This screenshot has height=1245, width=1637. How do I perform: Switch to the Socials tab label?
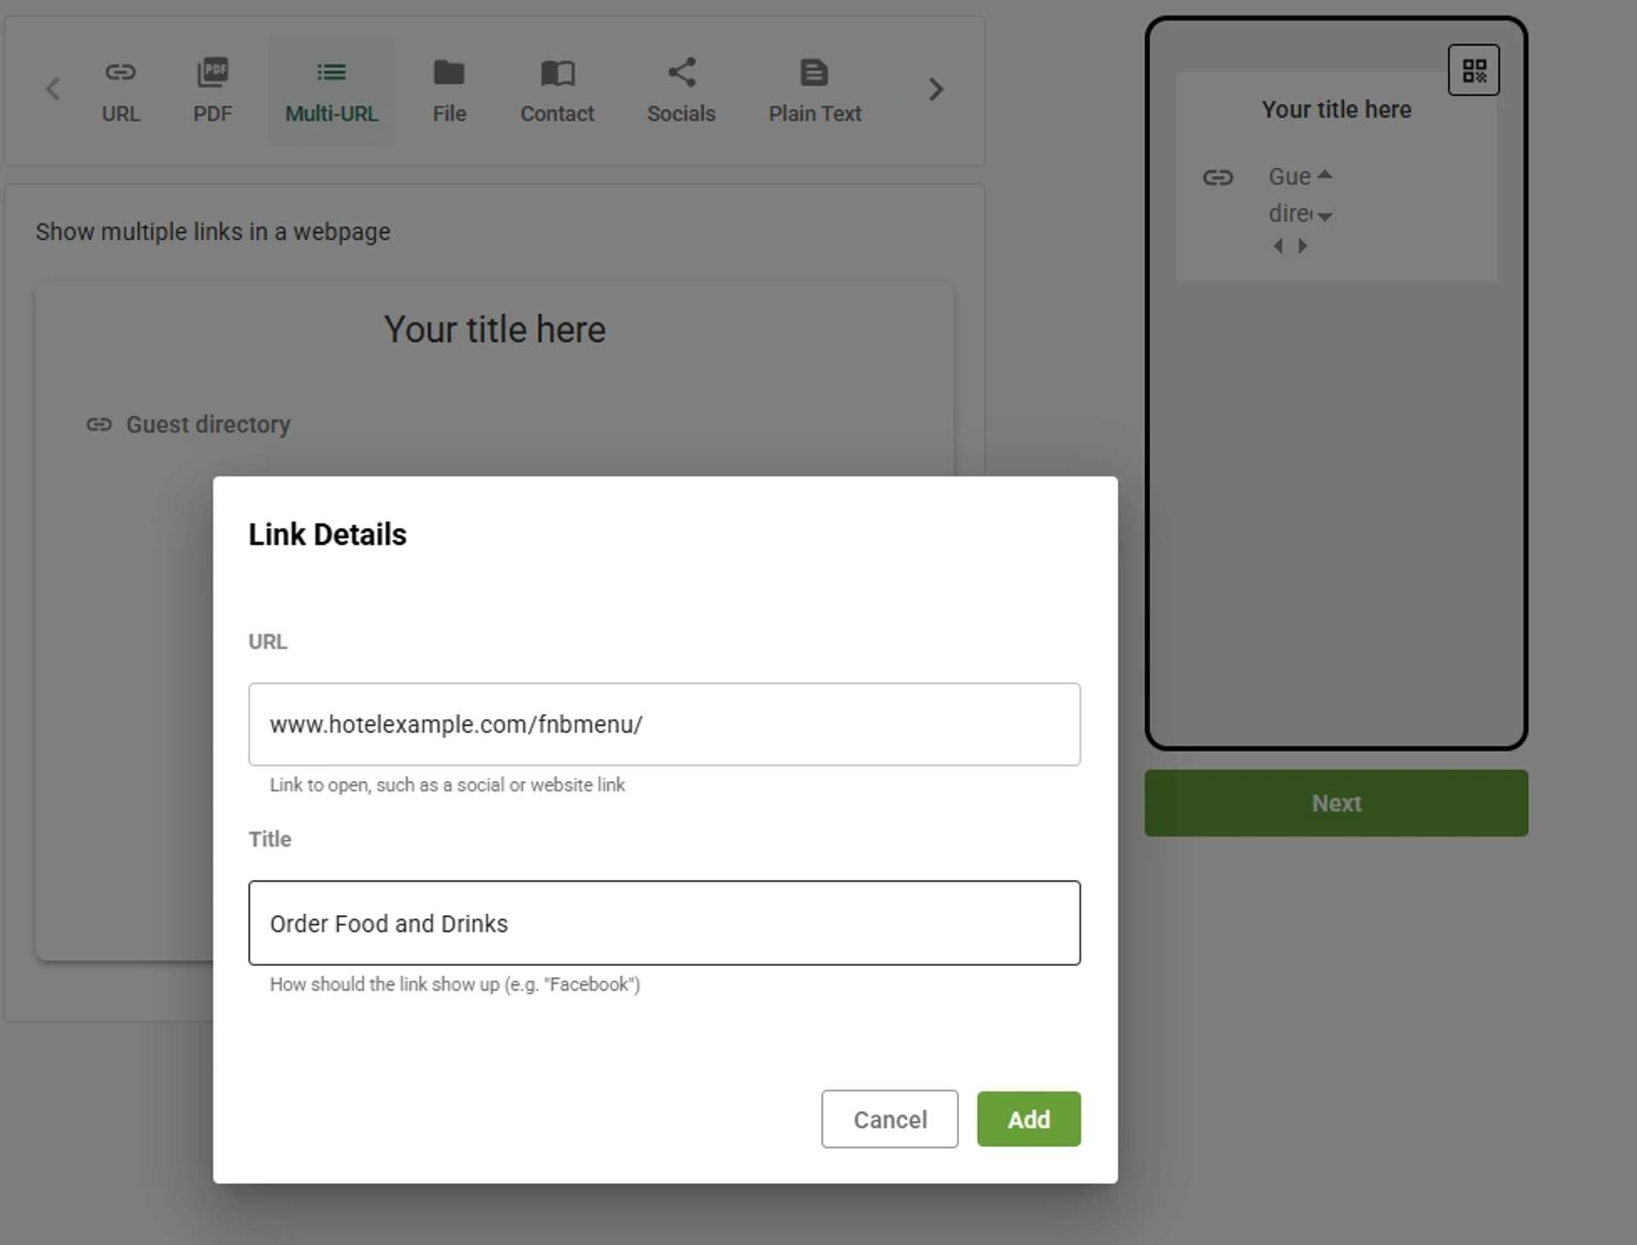[x=681, y=113]
